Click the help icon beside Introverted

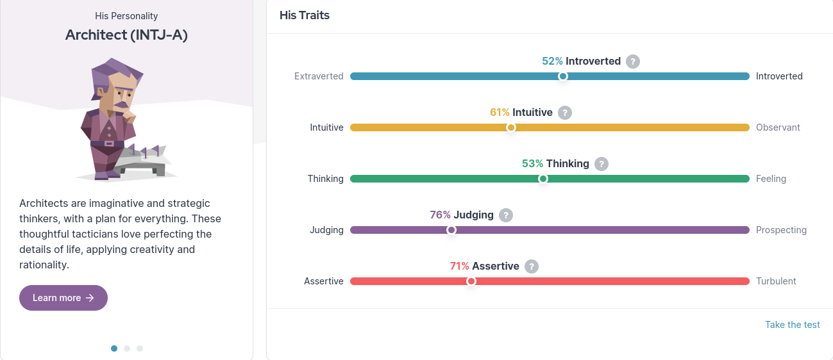[633, 61]
